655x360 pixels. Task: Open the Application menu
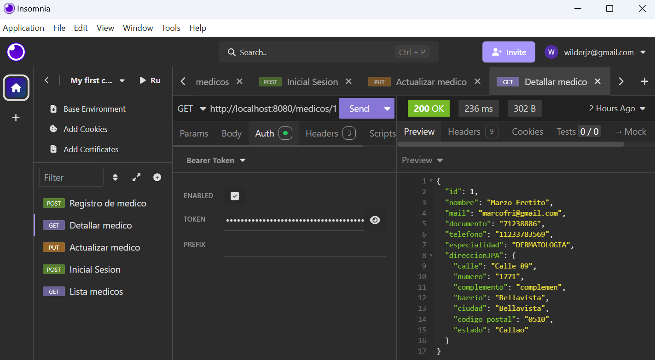pos(23,28)
